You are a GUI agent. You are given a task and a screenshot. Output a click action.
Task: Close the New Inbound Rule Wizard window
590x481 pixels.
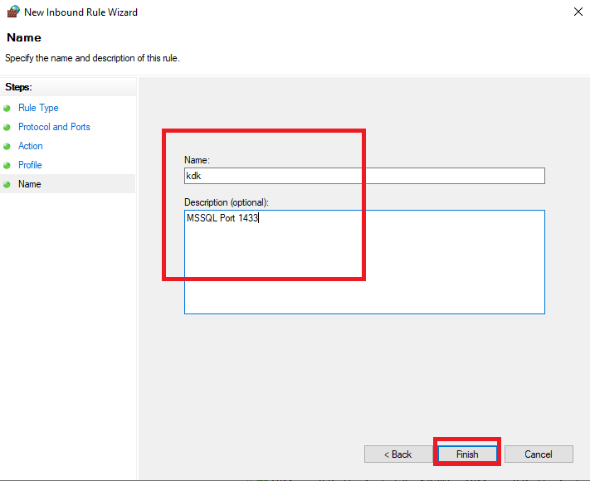pos(578,12)
